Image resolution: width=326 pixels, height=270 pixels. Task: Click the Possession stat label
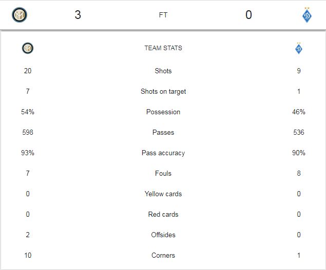[x=163, y=112]
